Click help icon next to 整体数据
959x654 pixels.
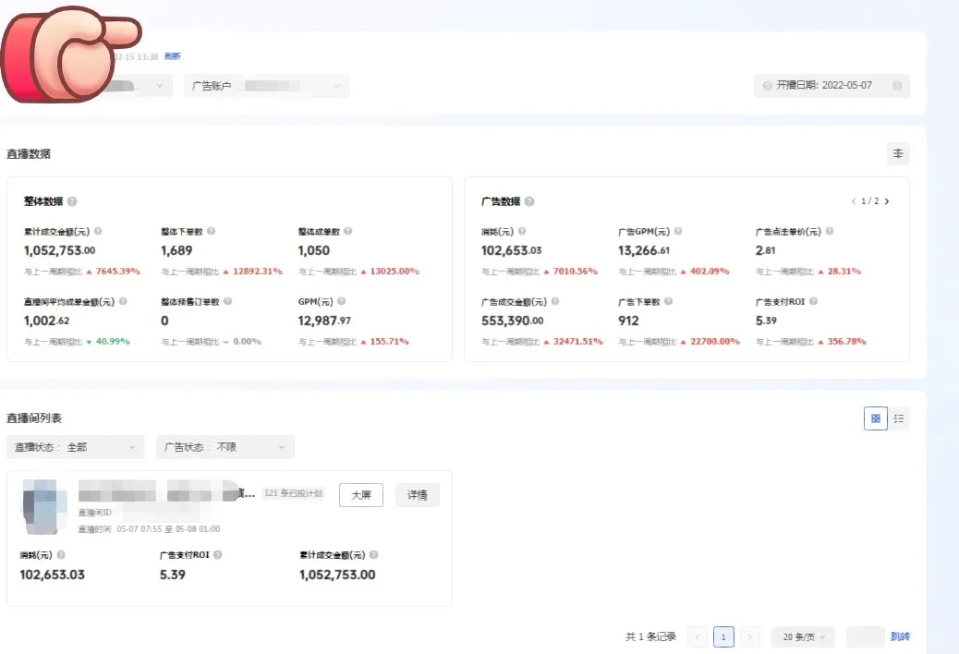(72, 201)
